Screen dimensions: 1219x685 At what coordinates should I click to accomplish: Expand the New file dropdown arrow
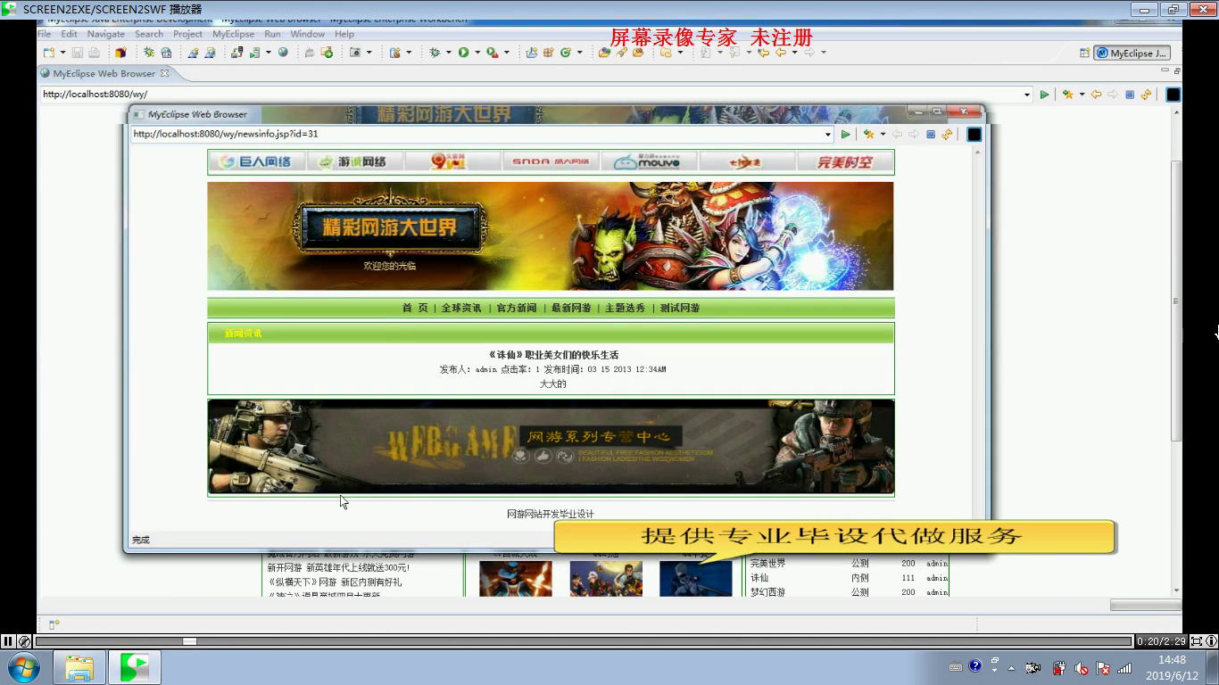point(62,53)
